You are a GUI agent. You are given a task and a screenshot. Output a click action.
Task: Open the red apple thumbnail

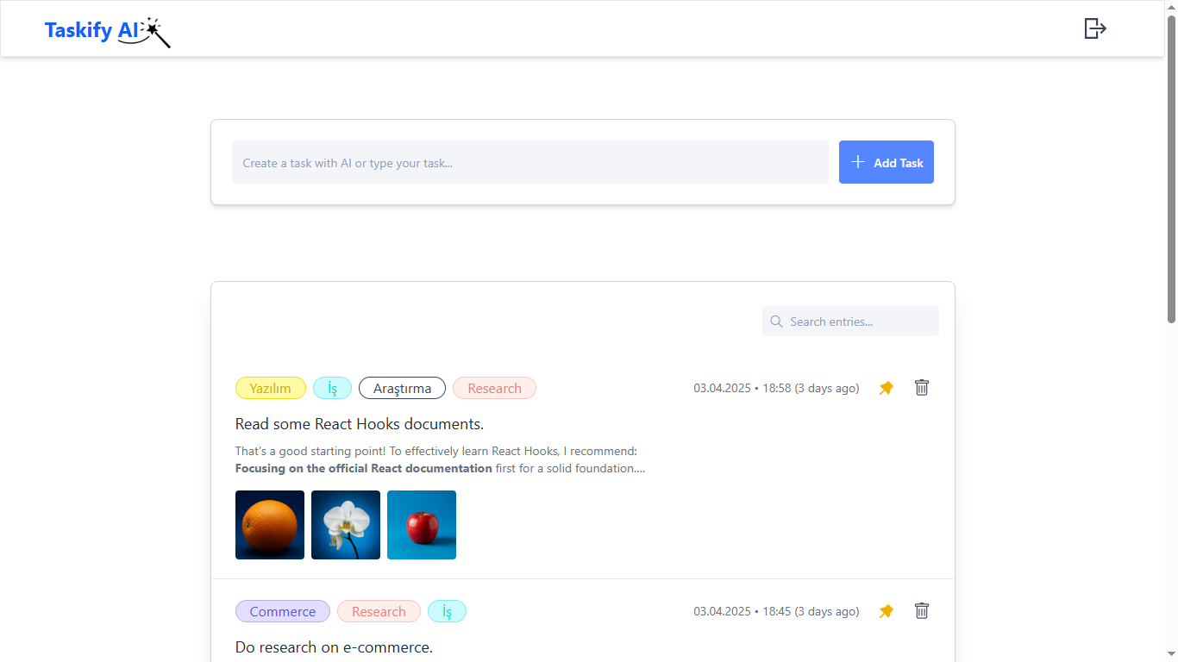click(422, 525)
